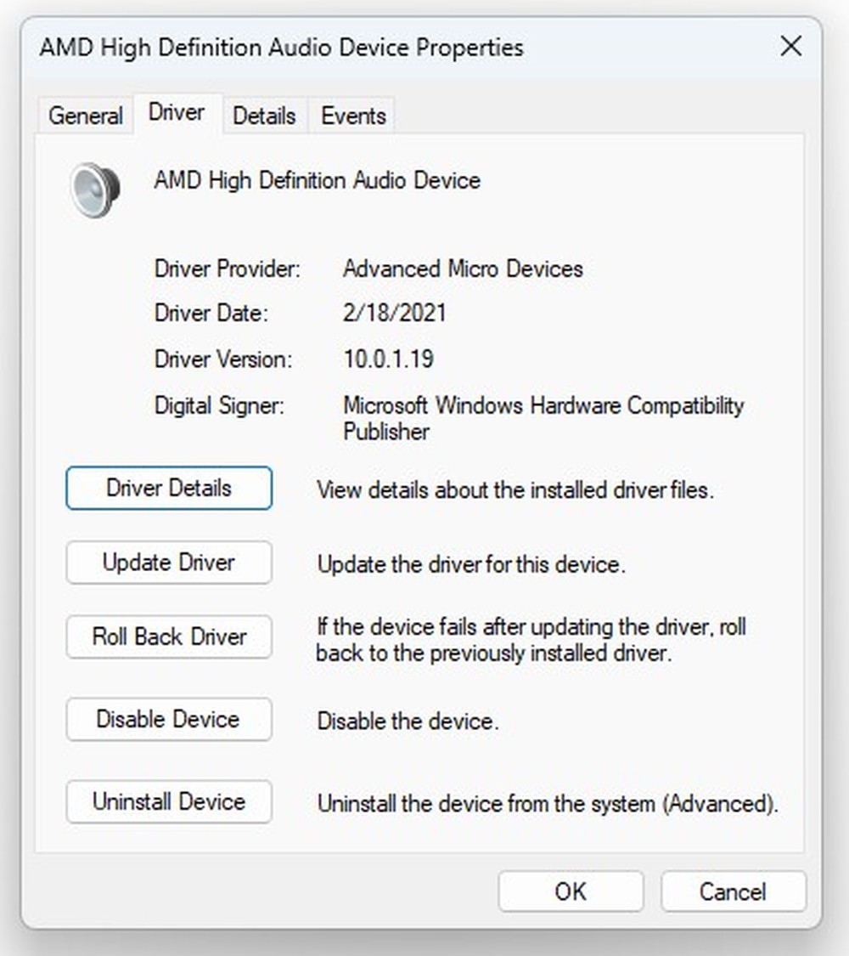The width and height of the screenshot is (849, 956).
Task: Go to the Events tab
Action: pos(353,116)
